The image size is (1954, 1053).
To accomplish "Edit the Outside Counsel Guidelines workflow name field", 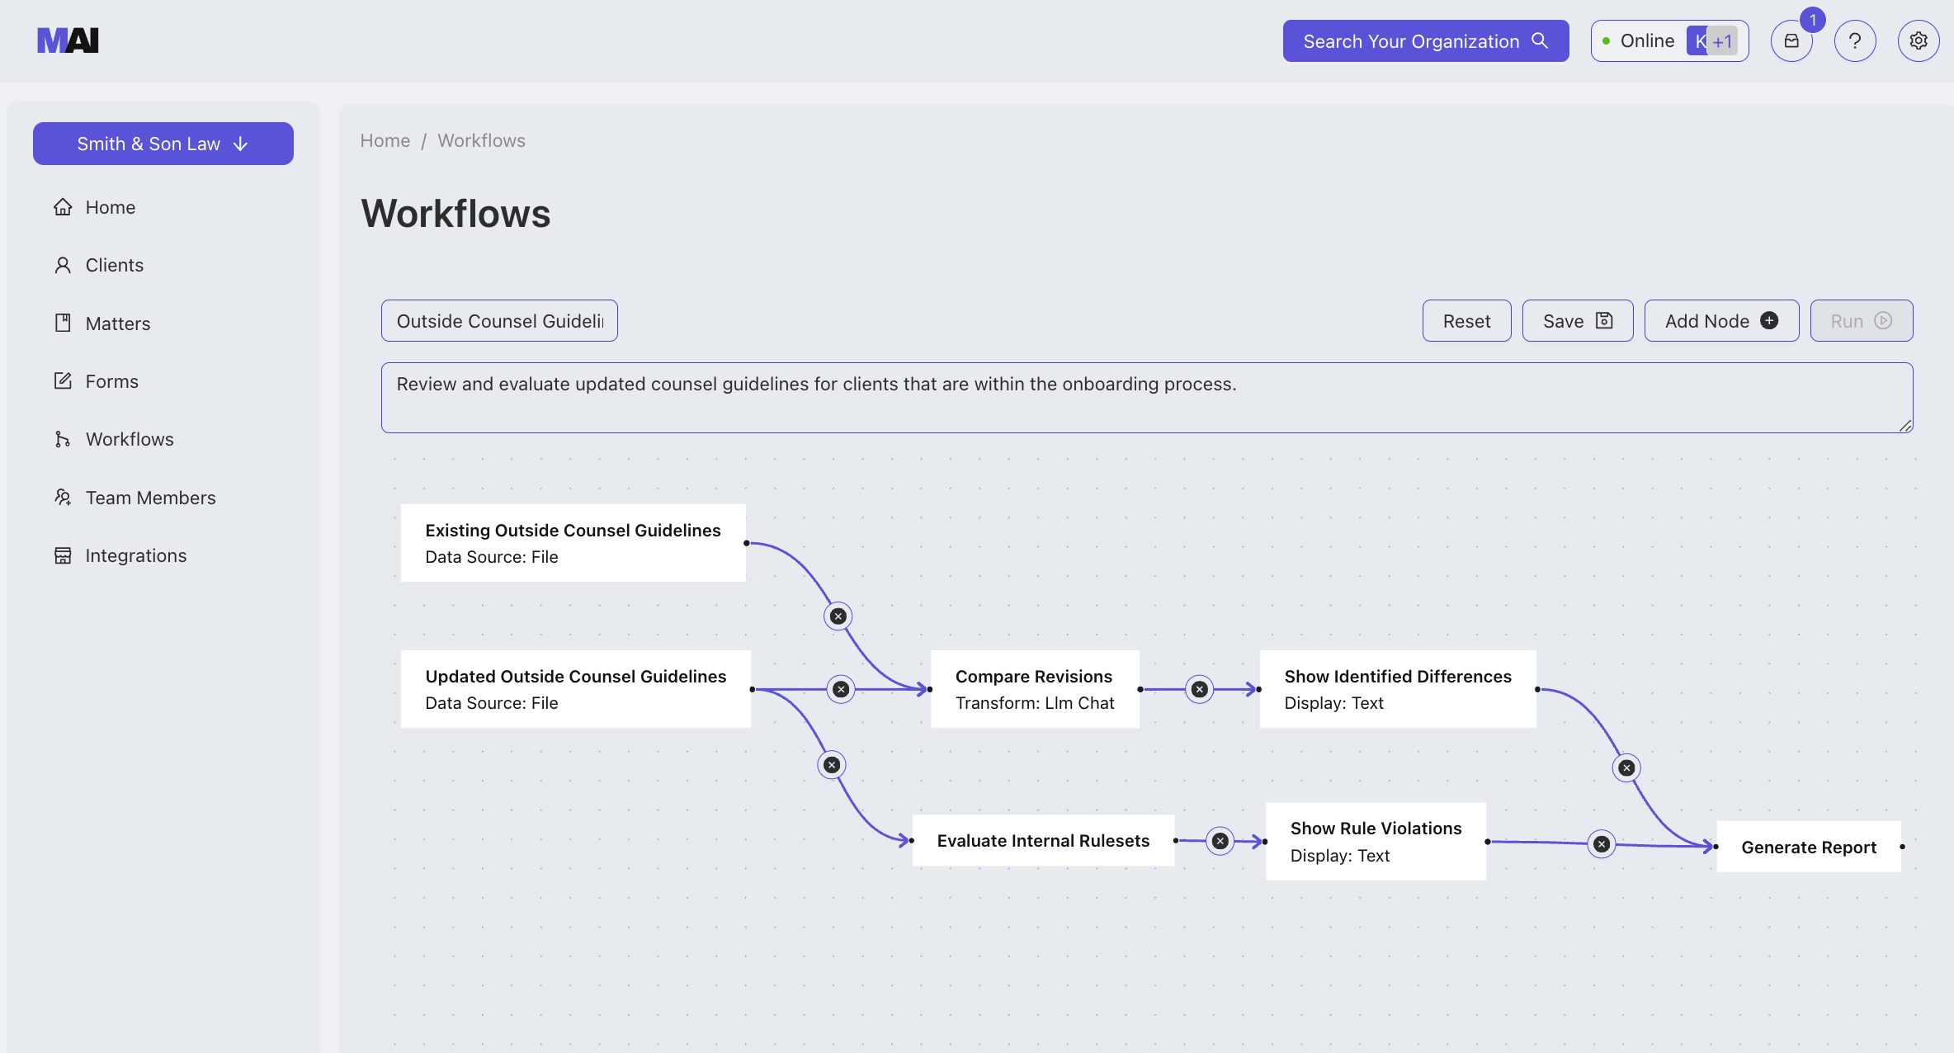I will coord(498,320).
